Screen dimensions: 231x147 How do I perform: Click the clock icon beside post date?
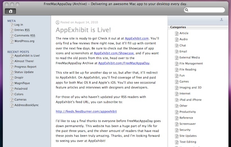click(57, 22)
